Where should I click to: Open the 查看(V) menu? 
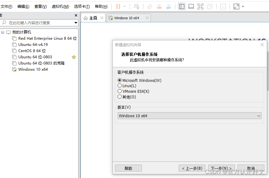tap(40, 7)
